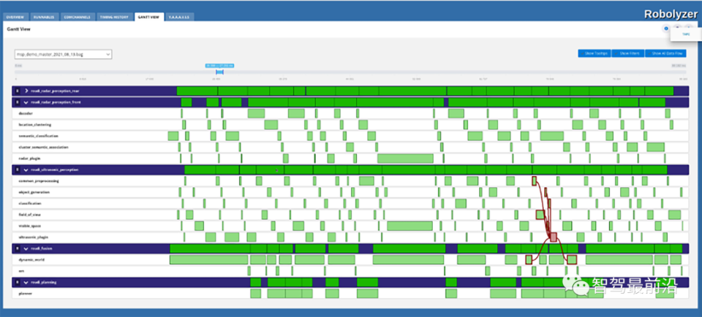
Task: Click square handle icon of roudi_radar_perception_front
Action: 18,102
